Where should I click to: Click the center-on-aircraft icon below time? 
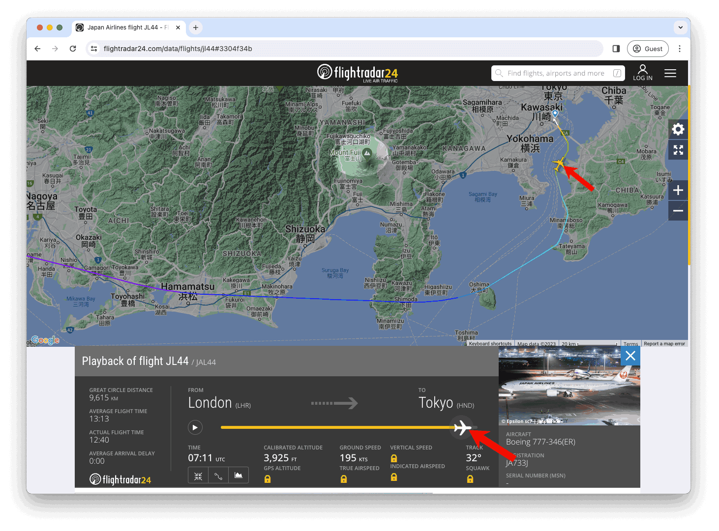point(198,475)
